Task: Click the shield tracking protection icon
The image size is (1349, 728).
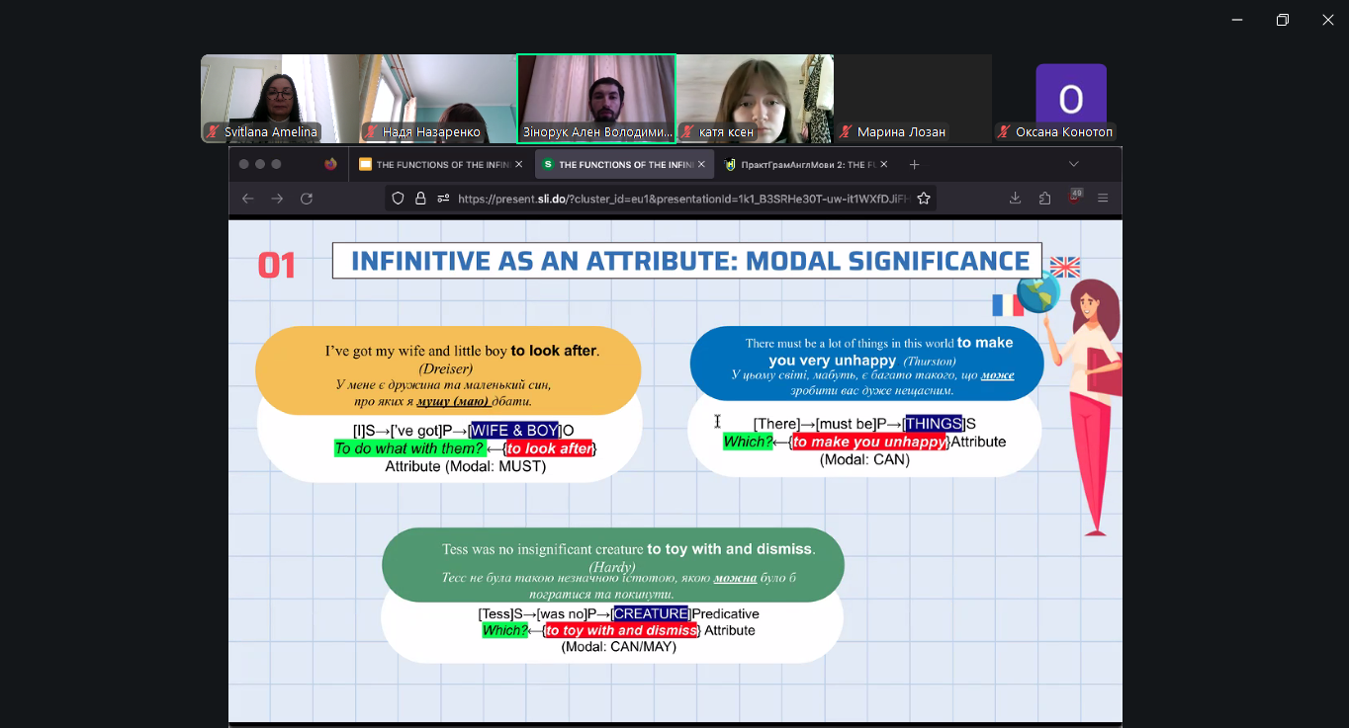Action: point(398,199)
